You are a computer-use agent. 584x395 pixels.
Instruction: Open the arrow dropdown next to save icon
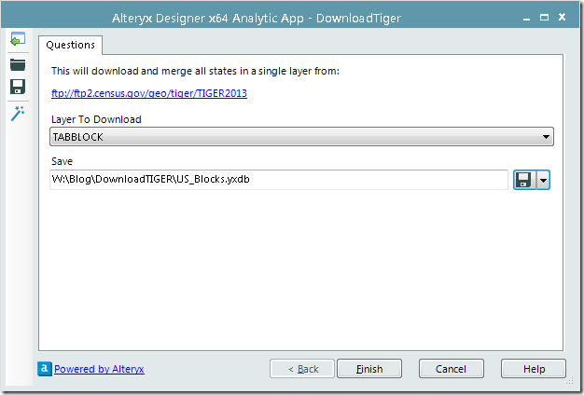543,180
